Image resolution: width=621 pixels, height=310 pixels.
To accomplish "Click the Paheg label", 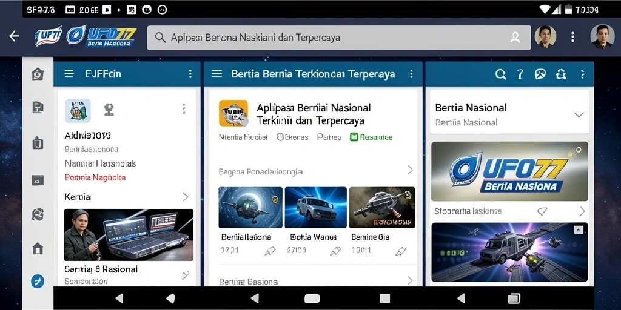I will click(329, 137).
